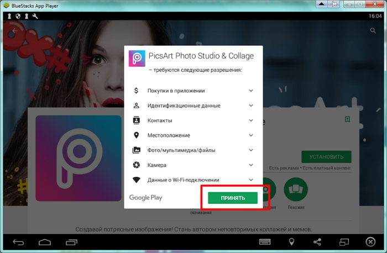This screenshot has width=387, height=253.
Task: Click the Контакты permission text
Action: coord(160,120)
